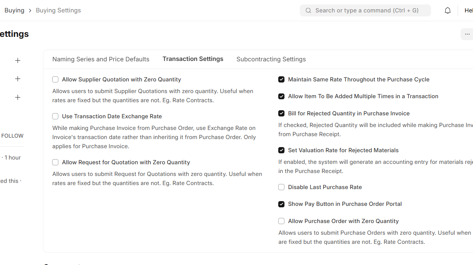This screenshot has height=265, width=473.
Task: Click the FOLLOW button in sidebar
Action: (x=12, y=136)
